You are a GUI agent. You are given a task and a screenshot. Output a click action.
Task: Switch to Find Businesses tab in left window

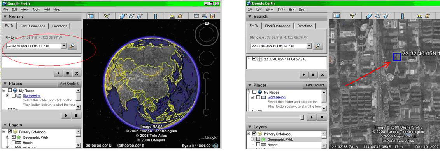pos(33,26)
